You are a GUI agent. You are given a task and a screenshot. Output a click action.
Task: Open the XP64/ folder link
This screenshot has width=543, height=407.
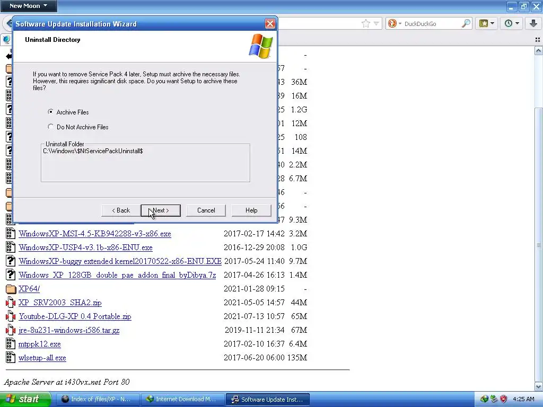[29, 289]
